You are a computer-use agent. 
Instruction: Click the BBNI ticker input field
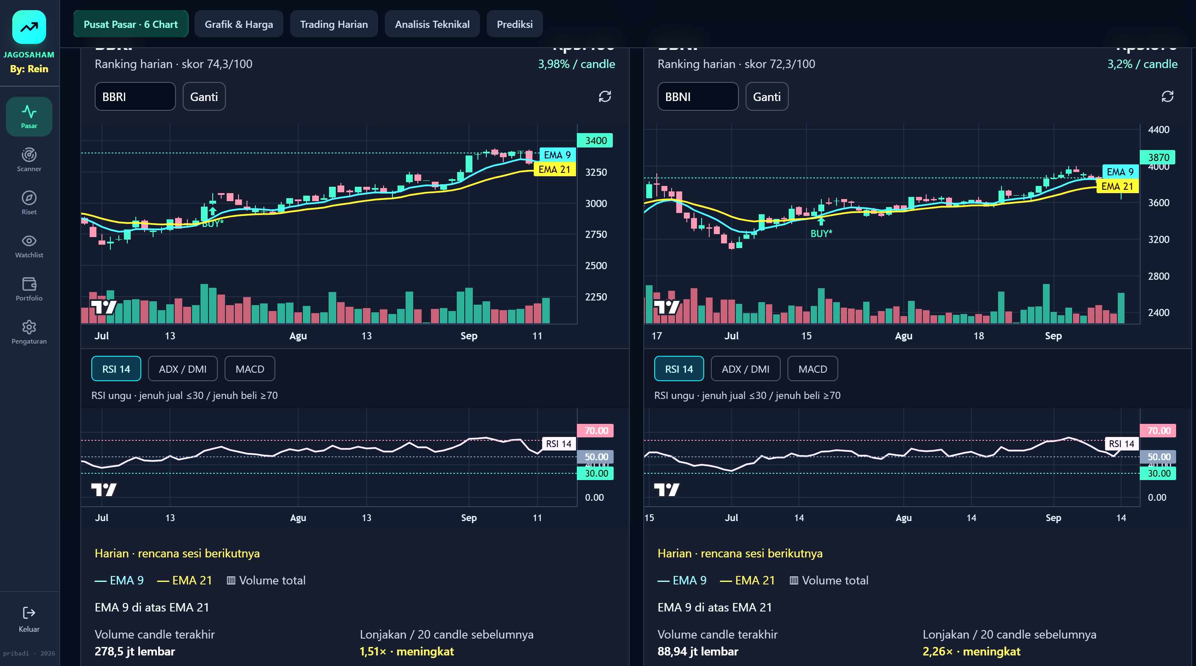(x=698, y=96)
